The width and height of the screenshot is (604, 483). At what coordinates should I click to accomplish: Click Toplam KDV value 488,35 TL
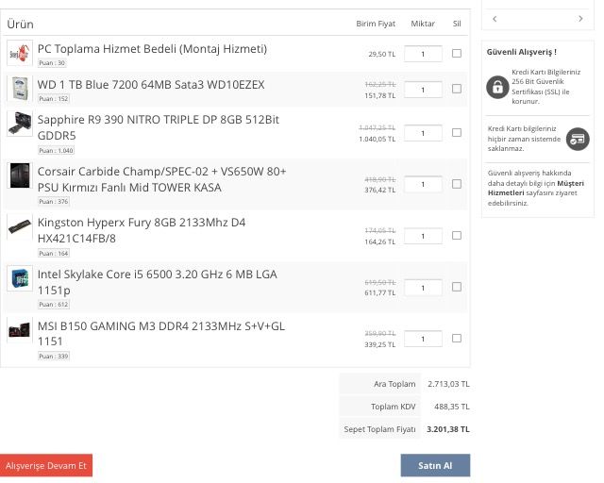(452, 407)
